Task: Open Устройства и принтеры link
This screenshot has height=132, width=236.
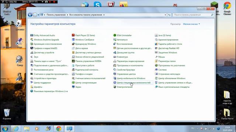Action: point(45,78)
